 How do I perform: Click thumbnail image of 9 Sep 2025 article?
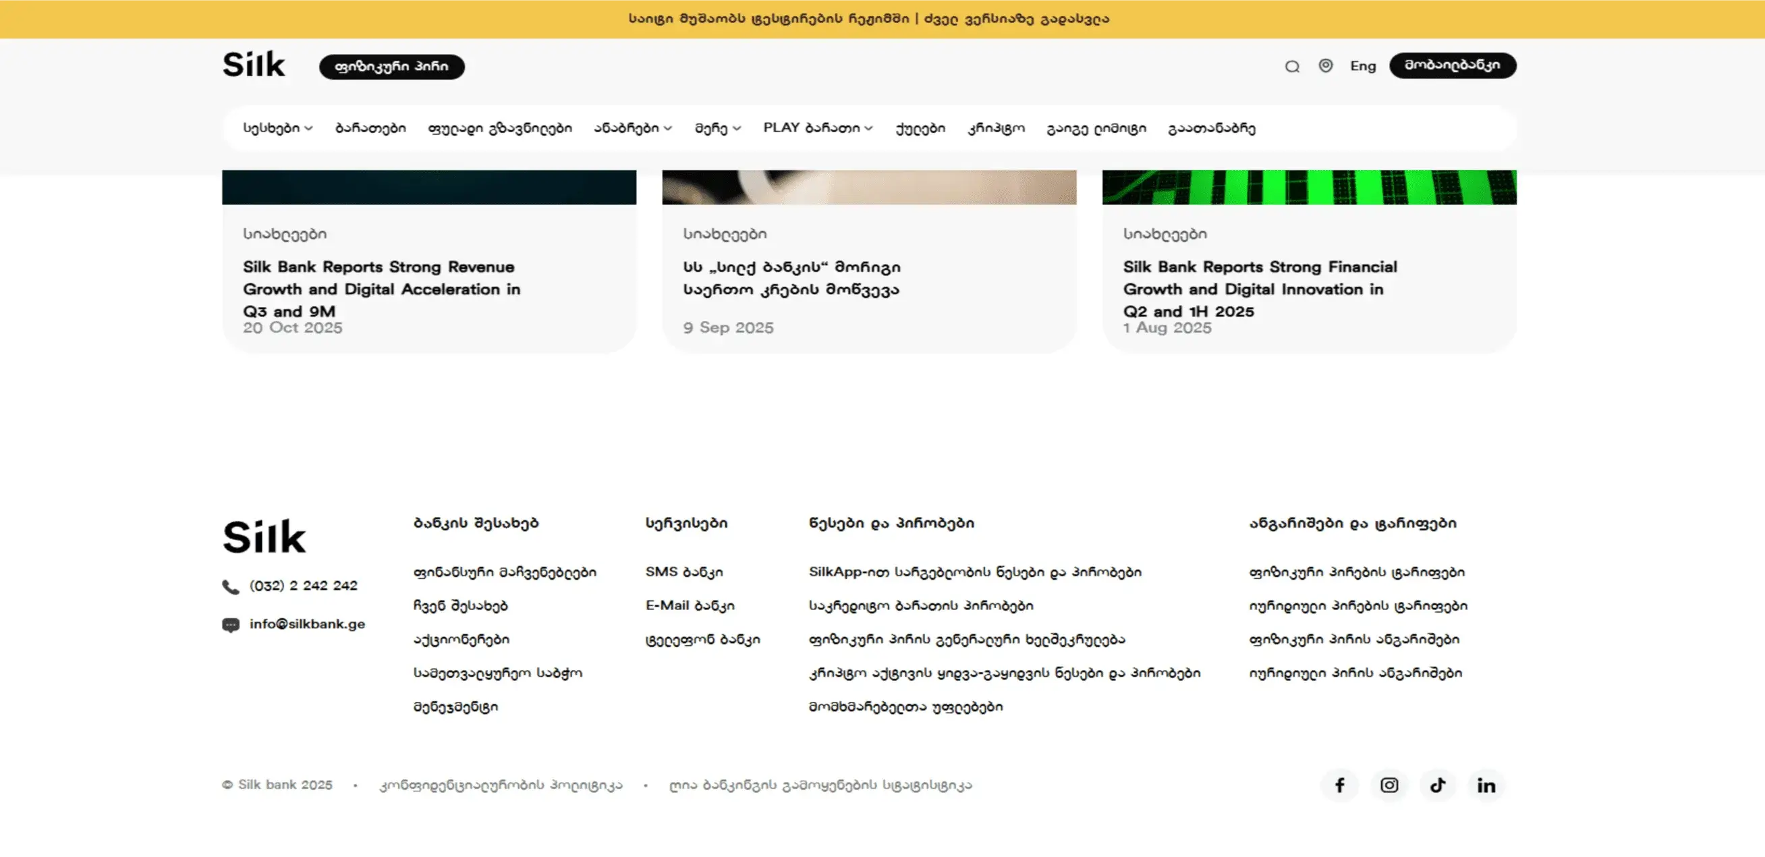coord(869,187)
